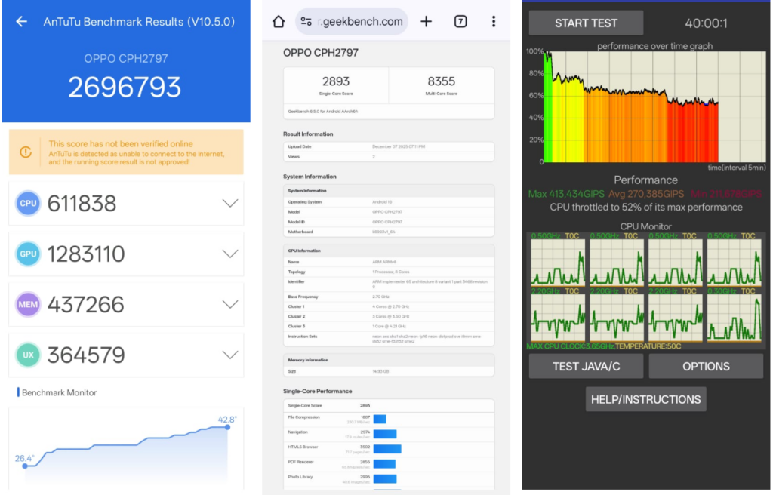This screenshot has height=495, width=773.
Task: Click the MEM score badge icon
Action: click(x=28, y=304)
